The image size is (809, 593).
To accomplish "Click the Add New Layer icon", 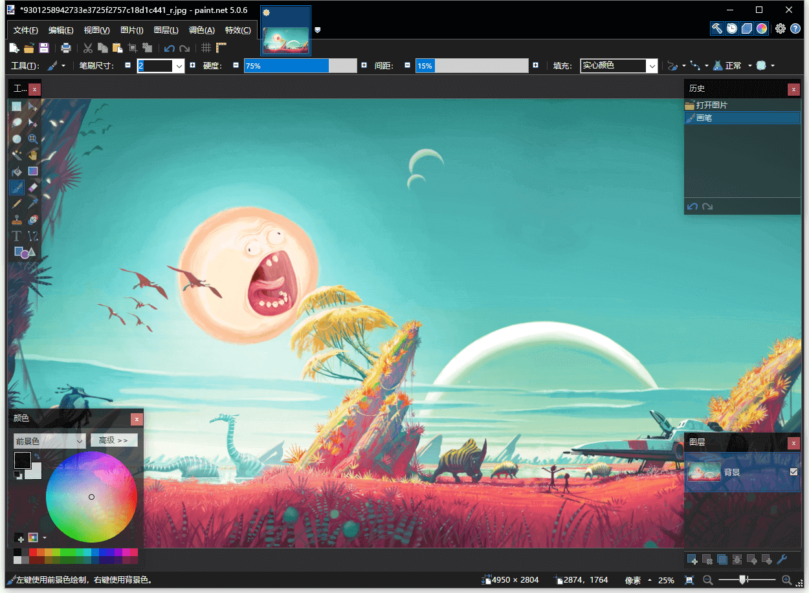I will pos(693,559).
